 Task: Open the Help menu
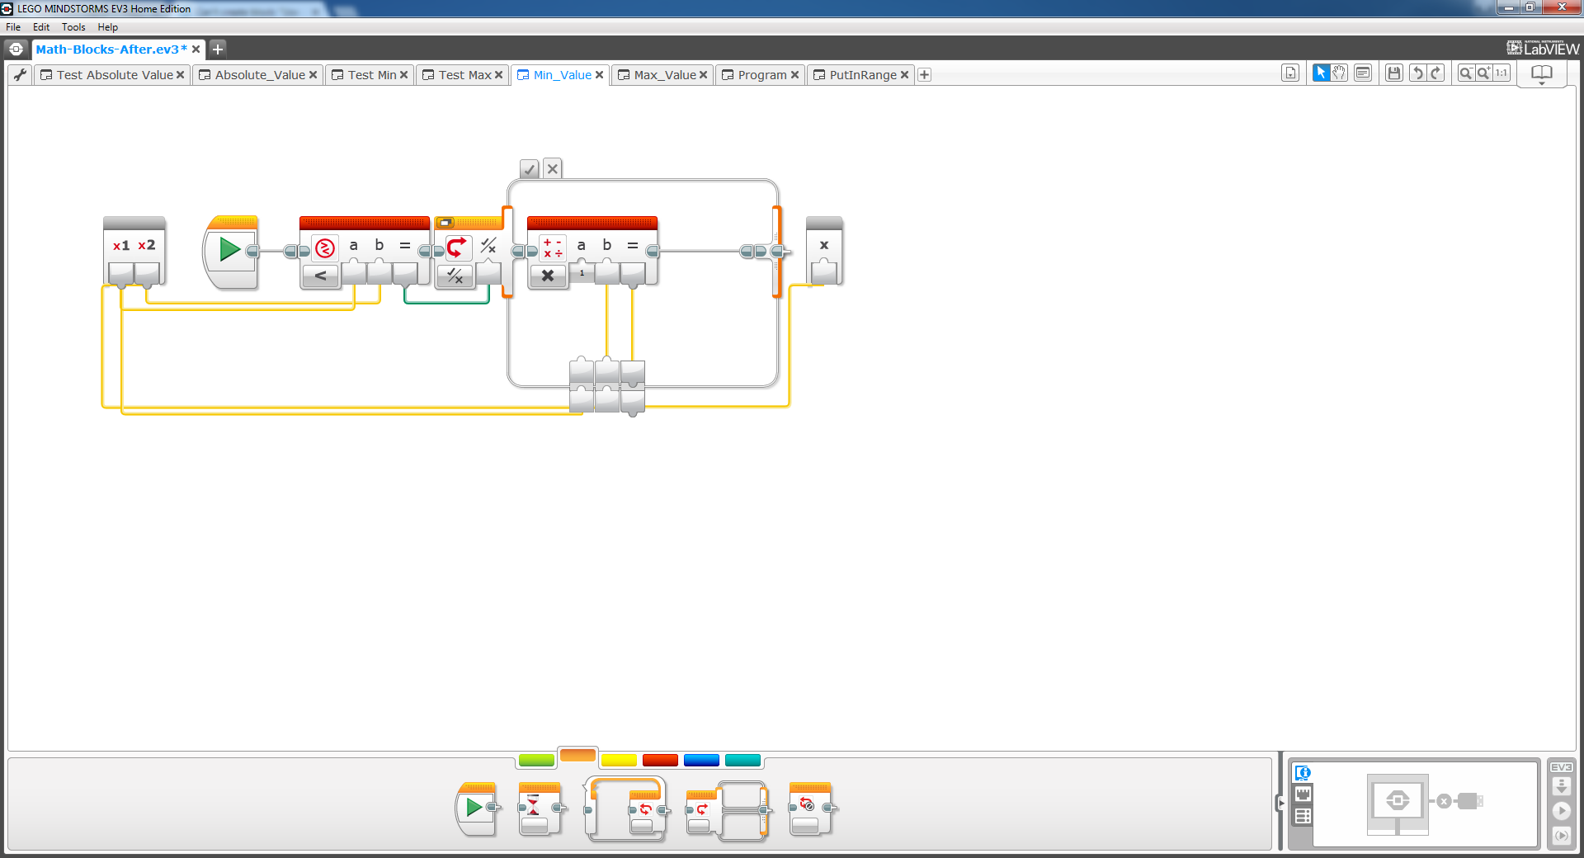[x=108, y=27]
